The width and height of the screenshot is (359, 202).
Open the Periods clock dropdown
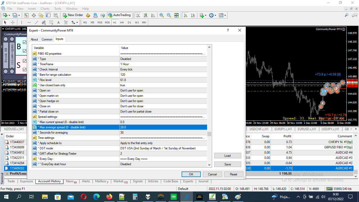point(215,15)
